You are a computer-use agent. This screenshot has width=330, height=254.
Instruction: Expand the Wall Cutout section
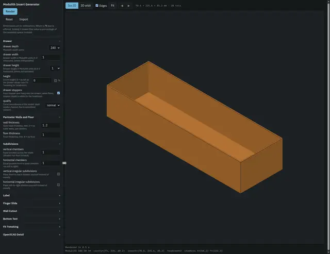click(31, 211)
